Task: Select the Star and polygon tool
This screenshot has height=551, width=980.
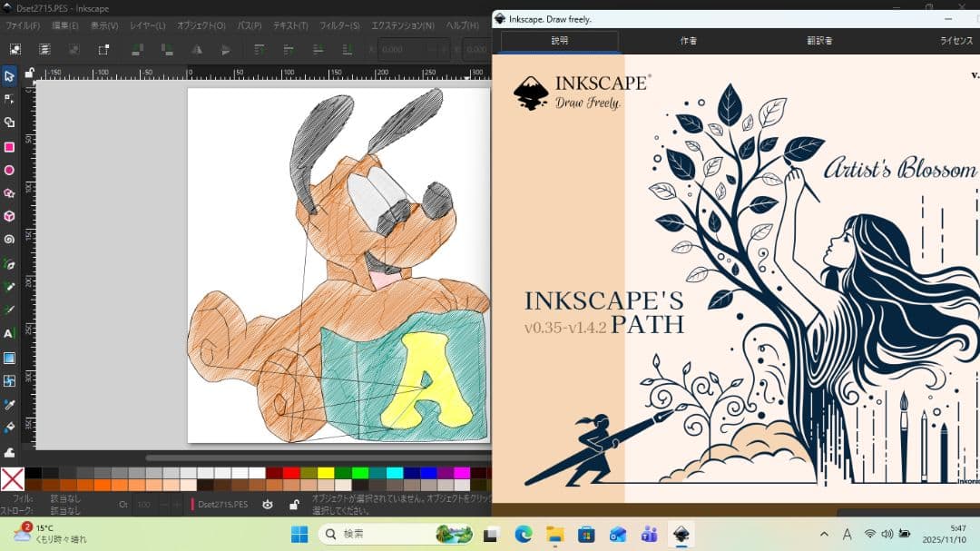Action: [x=9, y=193]
